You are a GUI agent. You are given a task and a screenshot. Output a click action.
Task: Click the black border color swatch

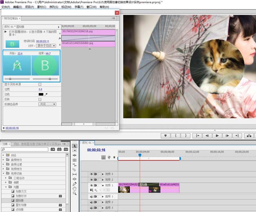(x=41, y=94)
